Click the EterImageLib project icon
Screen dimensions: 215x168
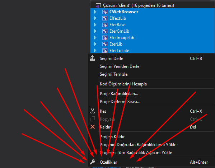pos(105,38)
